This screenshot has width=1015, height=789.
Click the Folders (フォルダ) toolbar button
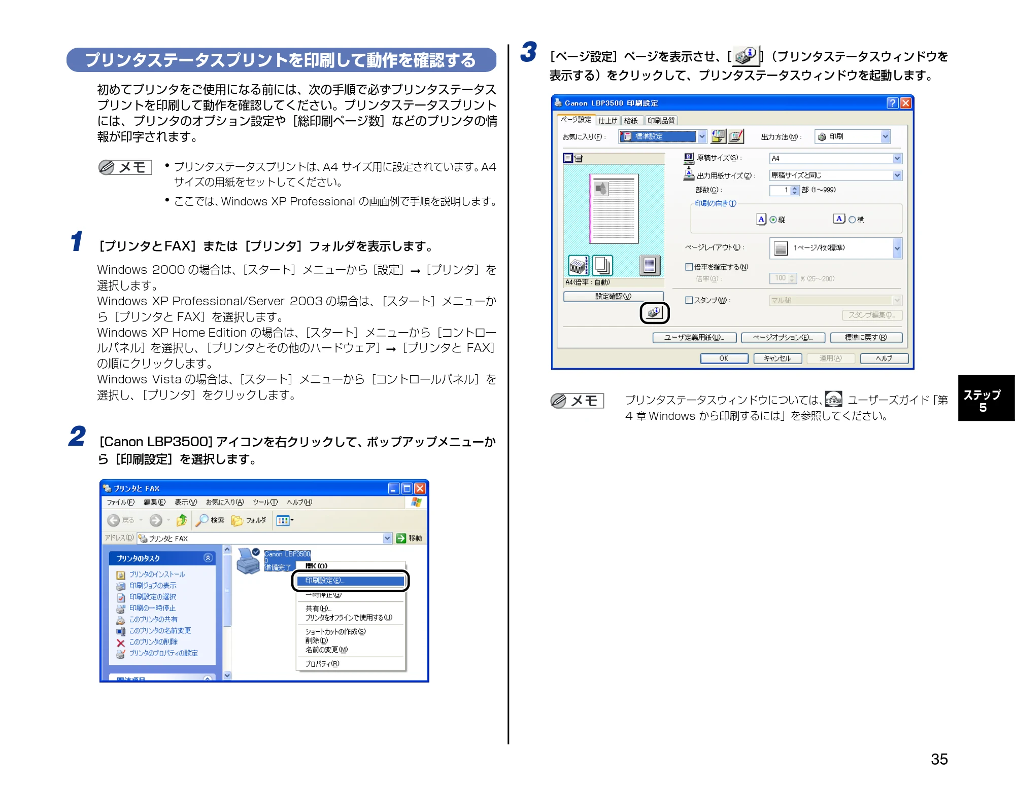pyautogui.click(x=249, y=520)
